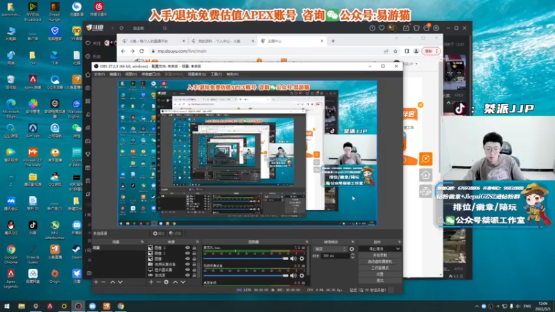
Task: Open OBS 场景集合(S) menu
Action: click(197, 74)
